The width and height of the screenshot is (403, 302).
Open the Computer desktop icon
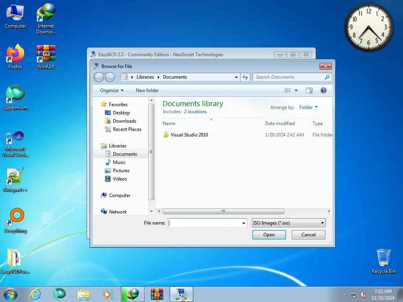pyautogui.click(x=15, y=17)
